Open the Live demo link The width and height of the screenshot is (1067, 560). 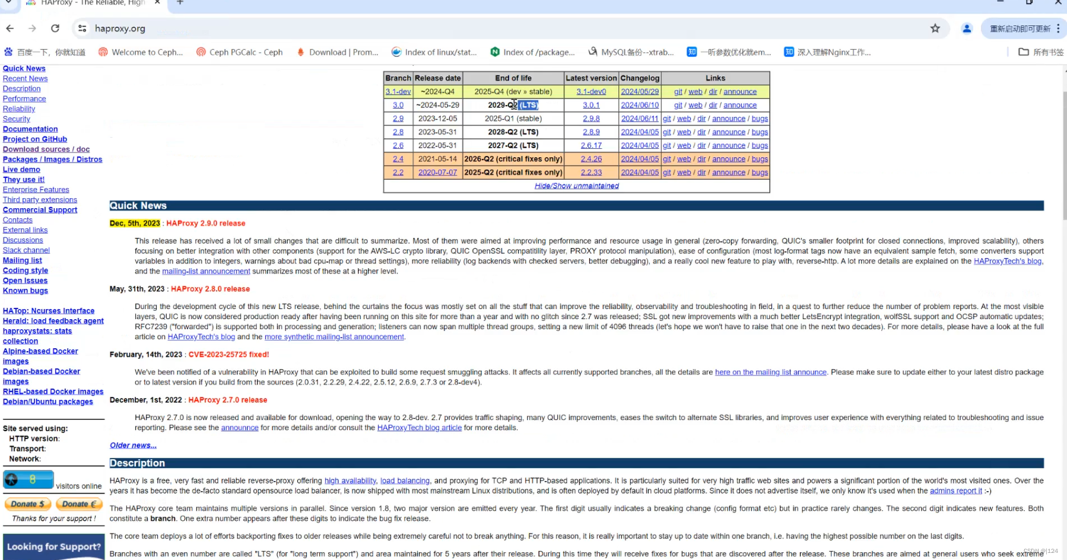[x=21, y=170]
